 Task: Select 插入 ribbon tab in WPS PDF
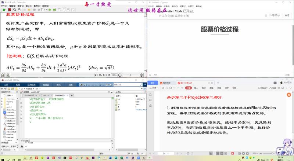[x=196, y=88]
